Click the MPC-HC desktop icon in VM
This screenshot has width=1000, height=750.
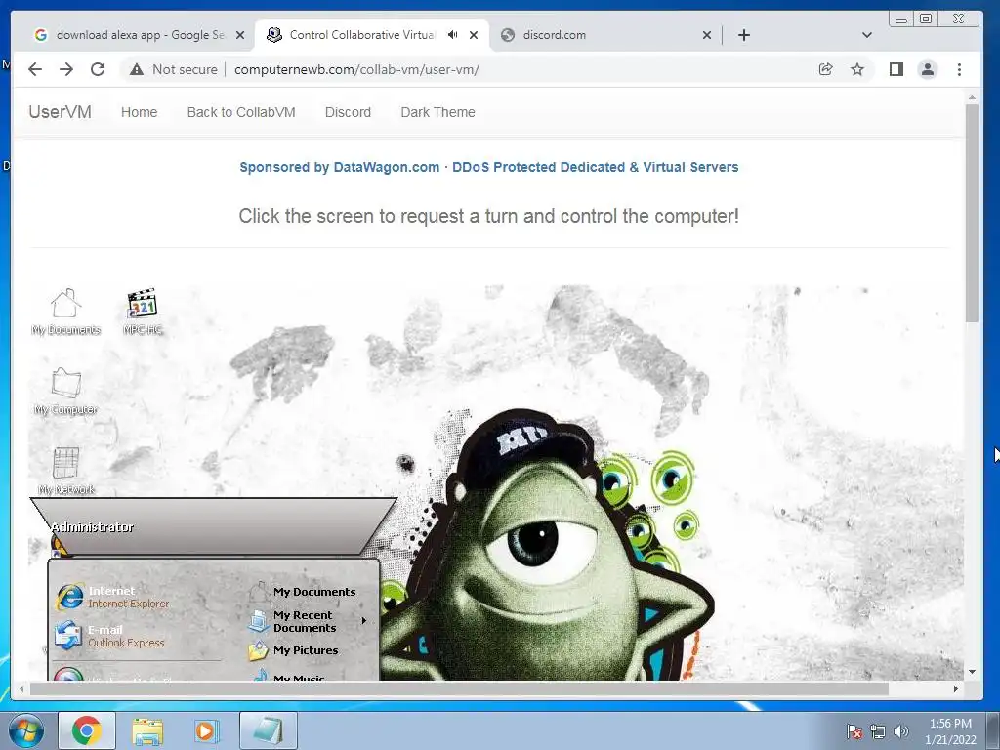click(143, 312)
